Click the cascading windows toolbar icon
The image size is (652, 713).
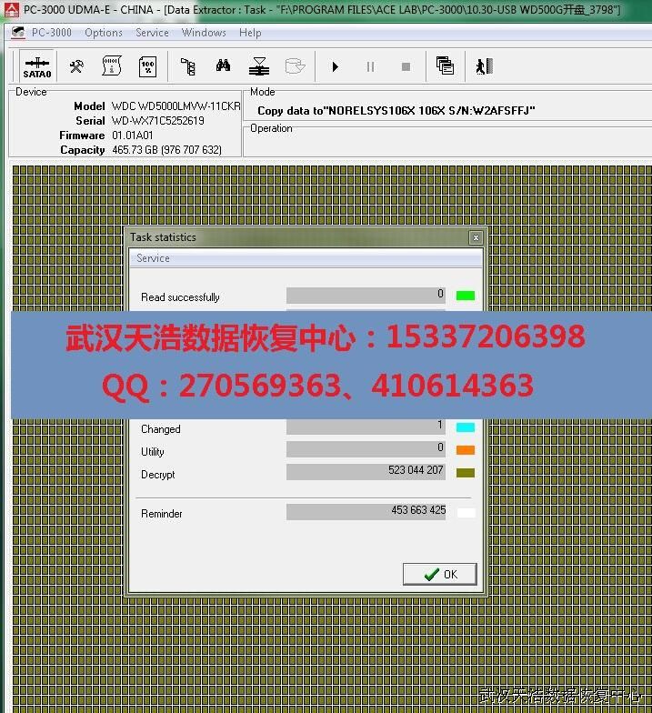click(445, 66)
